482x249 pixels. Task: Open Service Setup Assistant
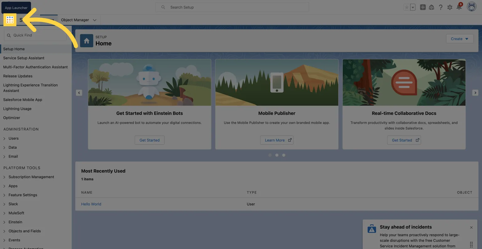click(24, 58)
